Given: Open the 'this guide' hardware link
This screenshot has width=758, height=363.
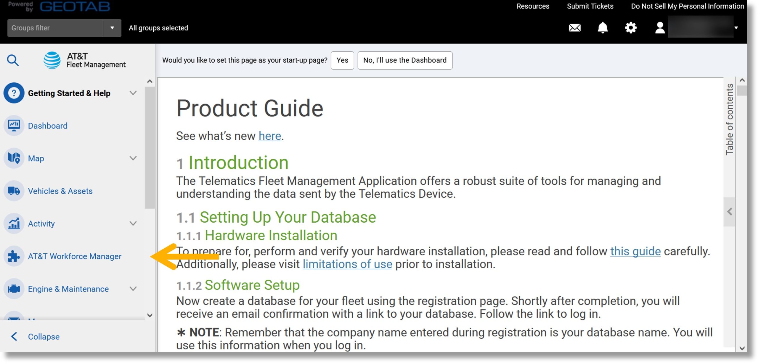Looking at the screenshot, I should point(635,251).
